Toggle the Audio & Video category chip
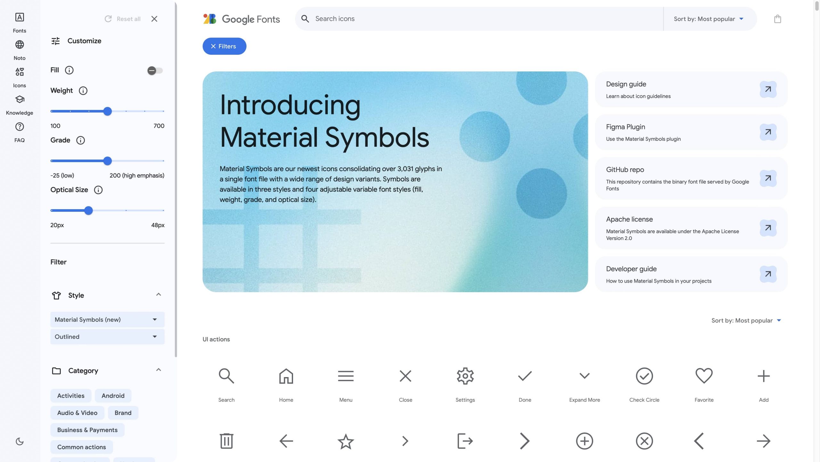Screen dimensions: 820x462 [77, 413]
